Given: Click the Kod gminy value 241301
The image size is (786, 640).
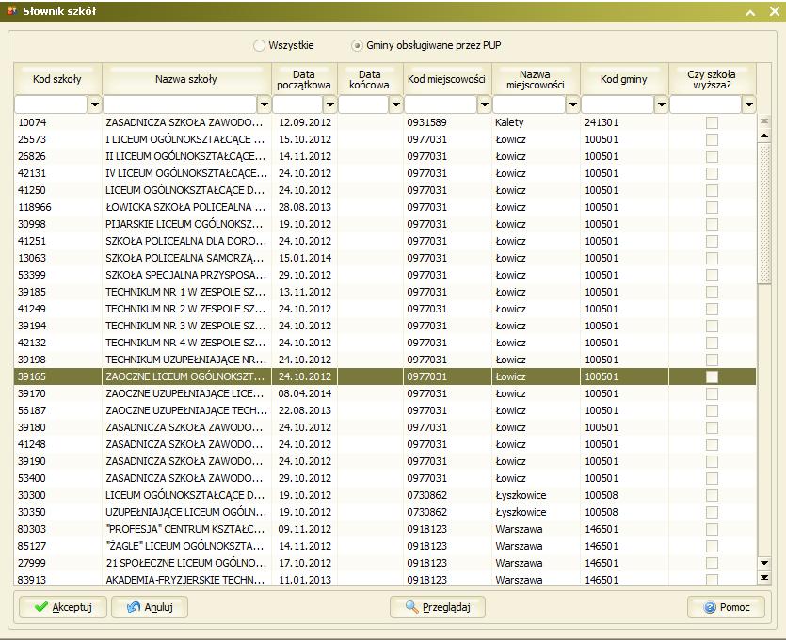Looking at the screenshot, I should coord(602,122).
